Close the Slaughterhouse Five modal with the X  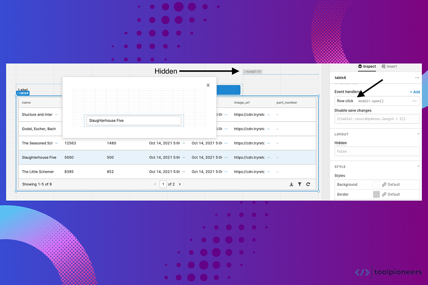click(x=208, y=85)
